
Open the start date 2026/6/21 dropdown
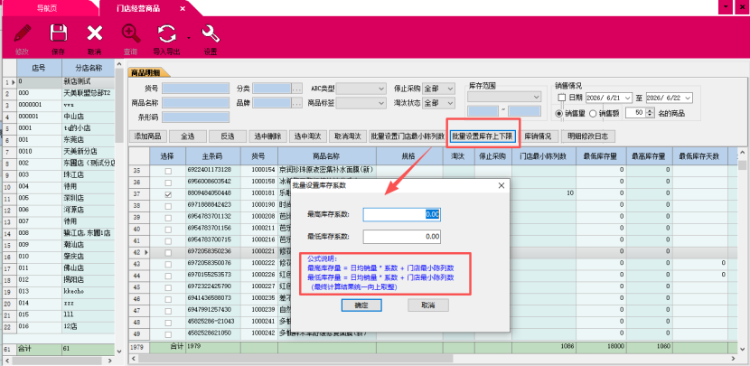627,98
